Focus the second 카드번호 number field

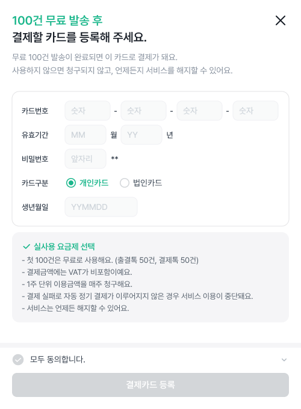[143, 111]
